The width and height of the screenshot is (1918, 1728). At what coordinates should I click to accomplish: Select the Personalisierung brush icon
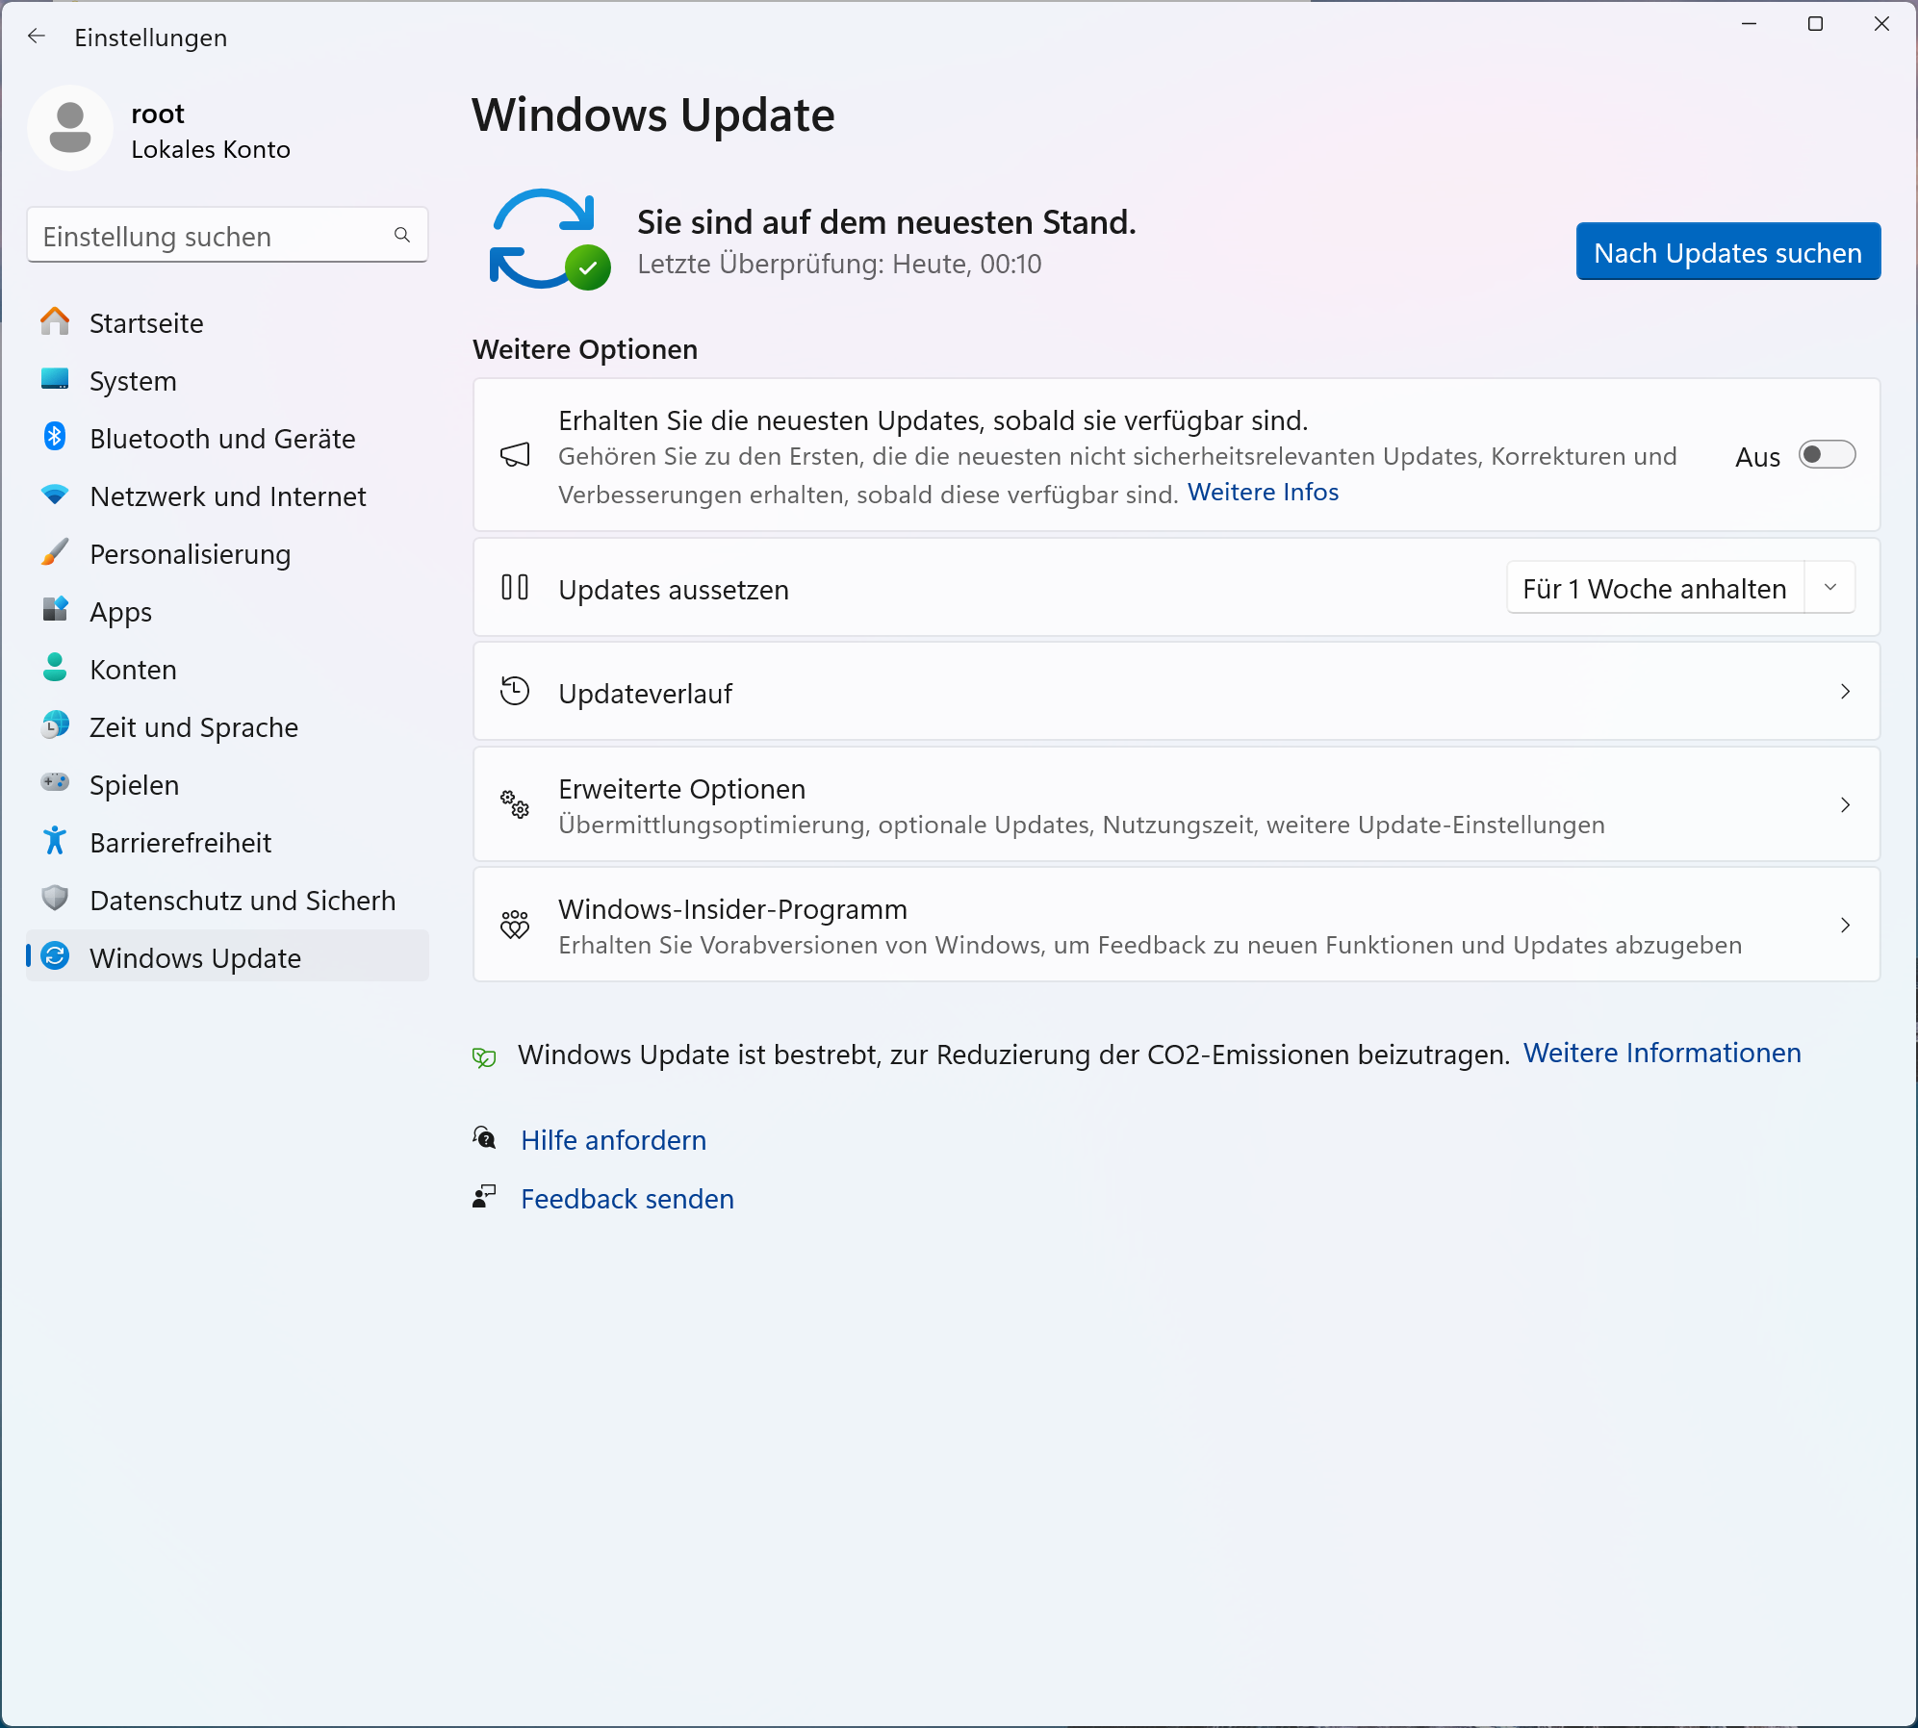pyautogui.click(x=55, y=553)
